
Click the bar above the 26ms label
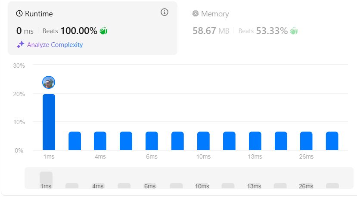tap(306, 141)
